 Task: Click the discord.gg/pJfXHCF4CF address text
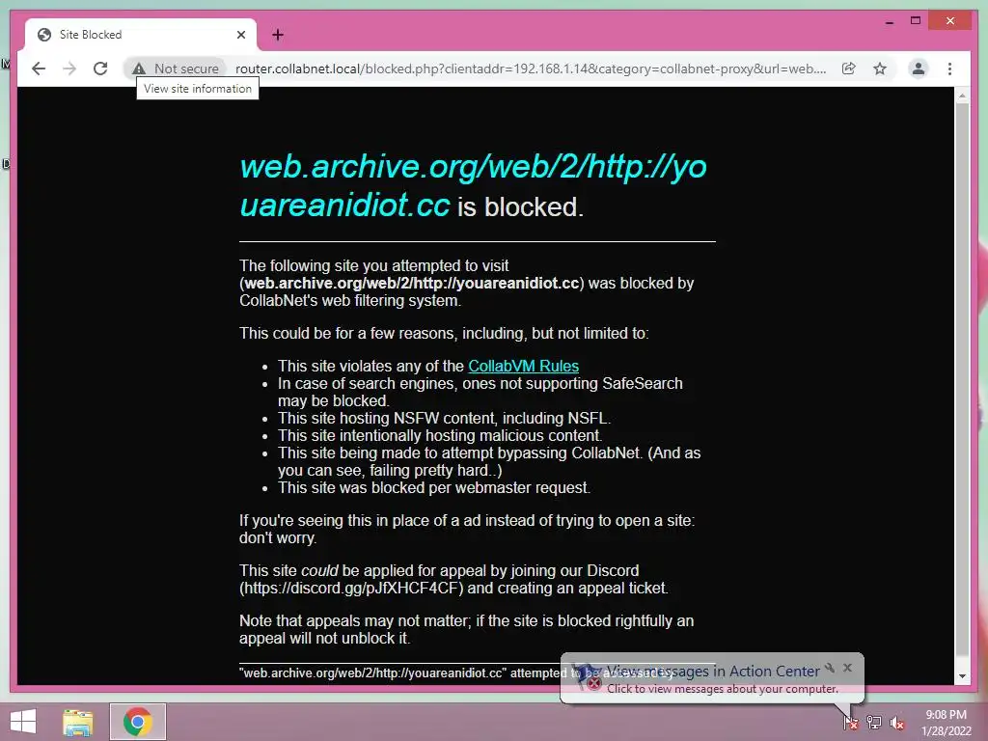click(x=353, y=588)
